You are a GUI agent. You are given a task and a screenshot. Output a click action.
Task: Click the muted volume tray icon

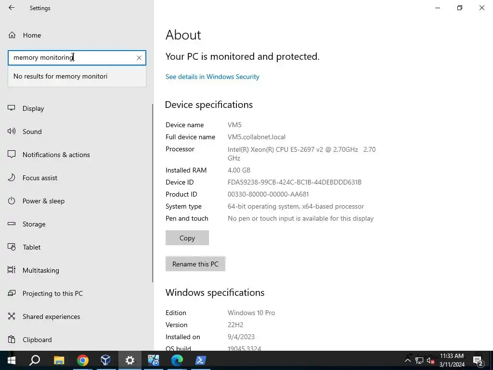coord(430,360)
